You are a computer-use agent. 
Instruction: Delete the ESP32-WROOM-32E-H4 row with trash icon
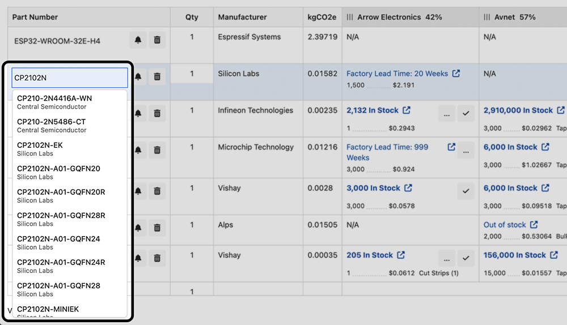tap(157, 40)
